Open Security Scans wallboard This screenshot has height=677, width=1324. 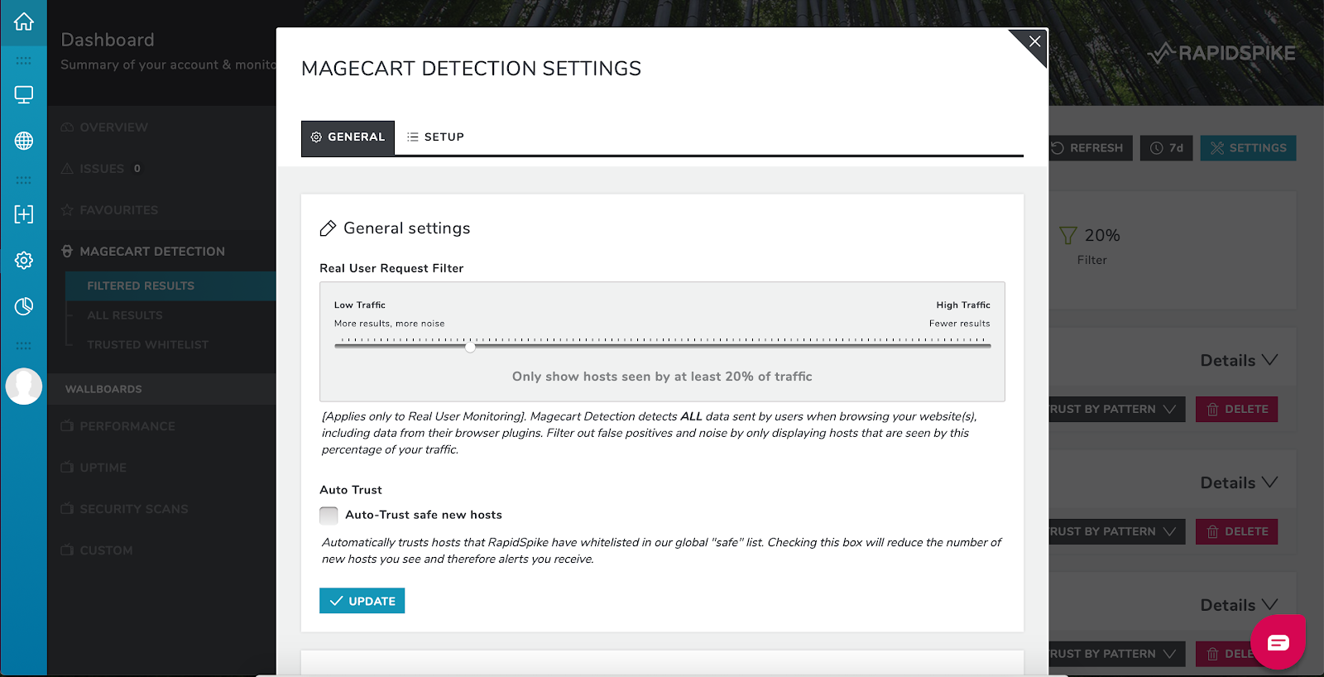point(125,509)
